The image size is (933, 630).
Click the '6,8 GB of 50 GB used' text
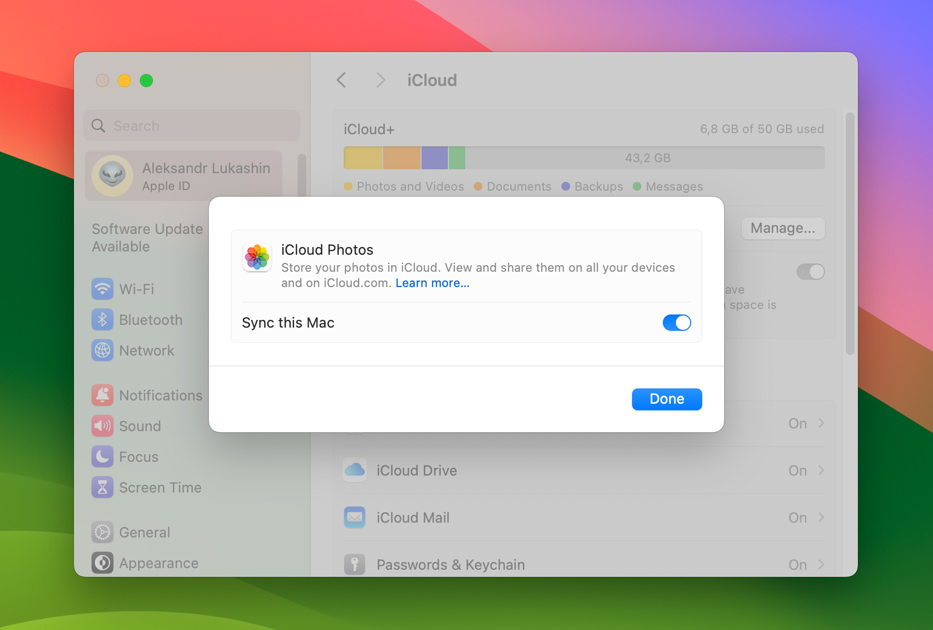point(762,129)
